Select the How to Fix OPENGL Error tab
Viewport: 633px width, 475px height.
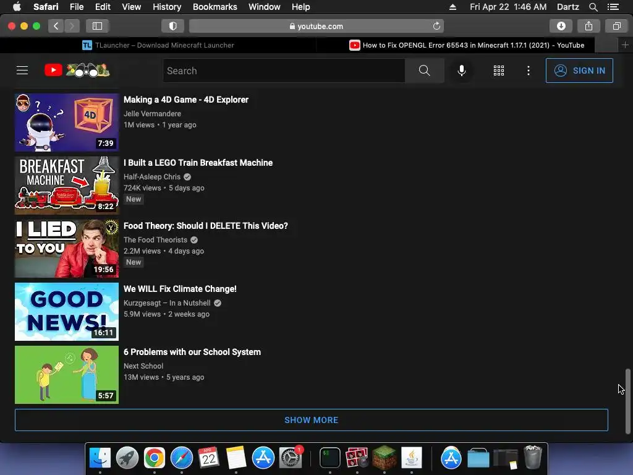(x=467, y=45)
